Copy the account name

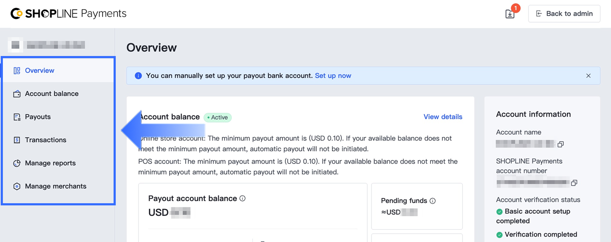tap(561, 144)
